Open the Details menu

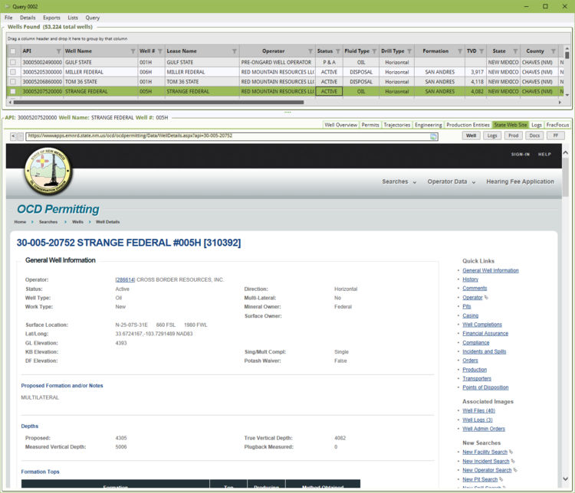(28, 18)
